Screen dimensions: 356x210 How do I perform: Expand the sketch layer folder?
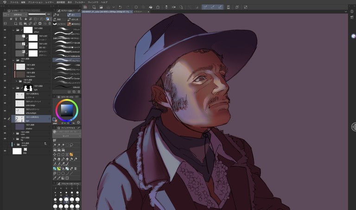pyautogui.click(x=13, y=144)
